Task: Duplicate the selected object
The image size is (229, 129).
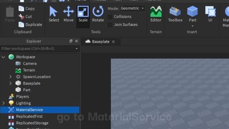Action: click(x=30, y=24)
